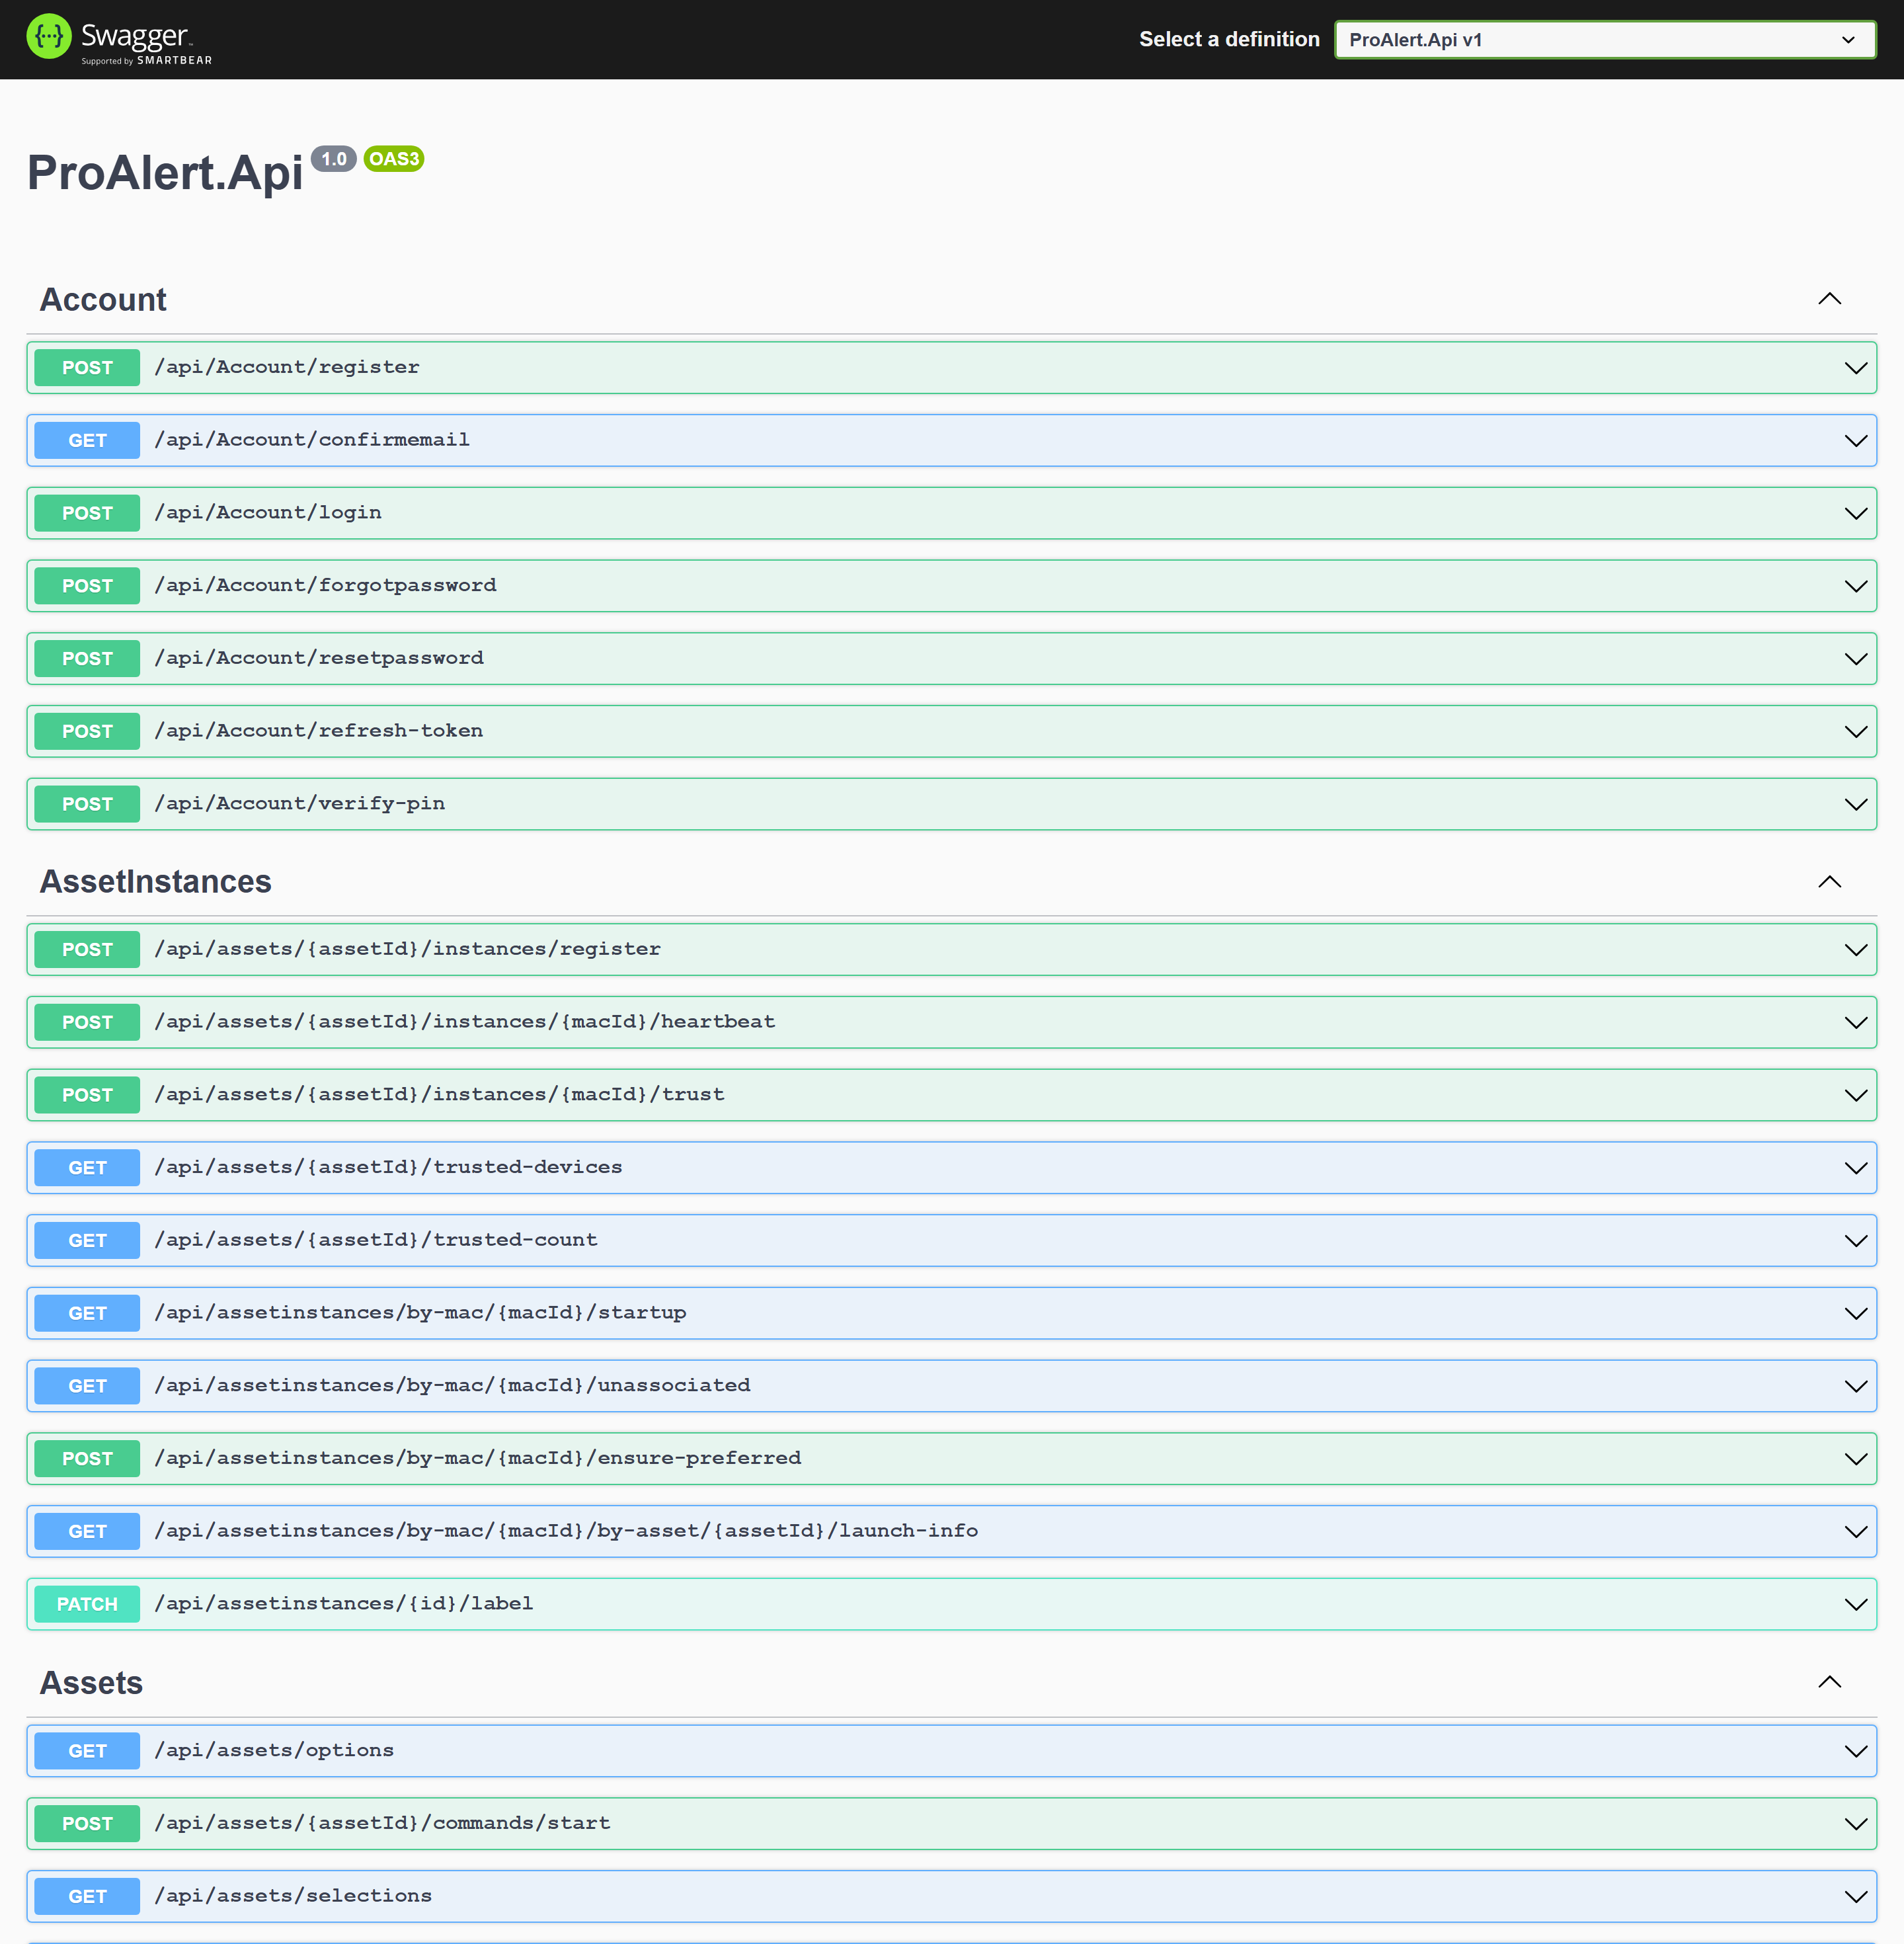Expand the ensure-preferred endpoint chevron
Screen dimensions: 1904x1944
pos(1856,1459)
